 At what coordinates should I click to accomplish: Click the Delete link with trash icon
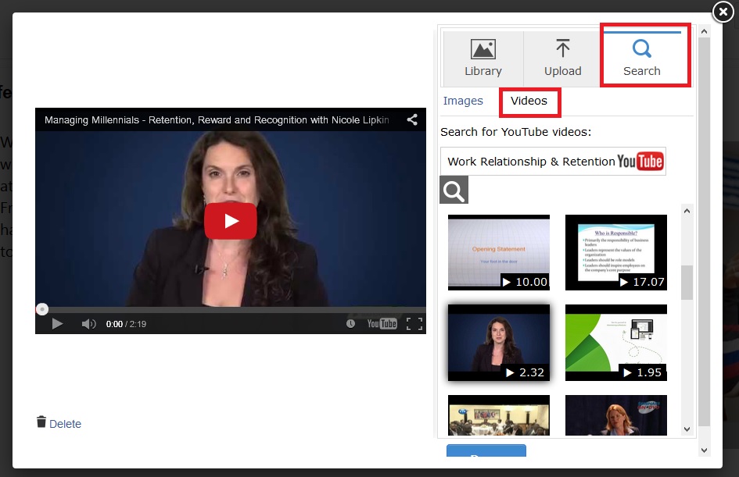click(x=59, y=423)
